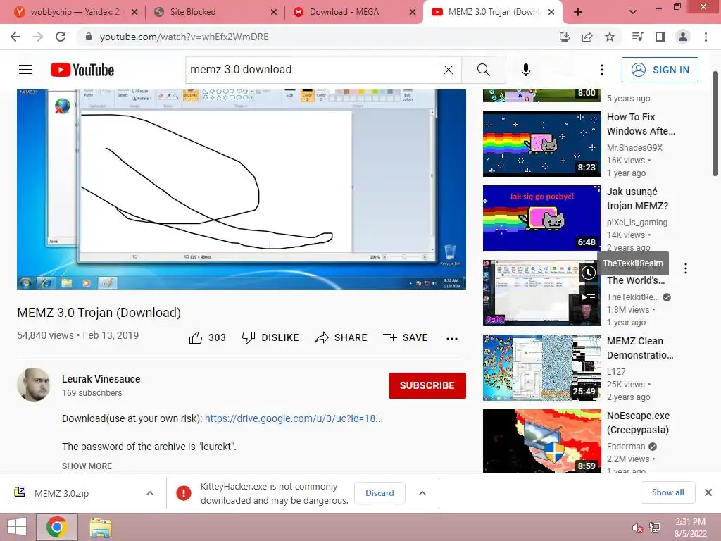This screenshot has width=721, height=541.
Task: Open the tab search dropdown chevron
Action: point(633,12)
